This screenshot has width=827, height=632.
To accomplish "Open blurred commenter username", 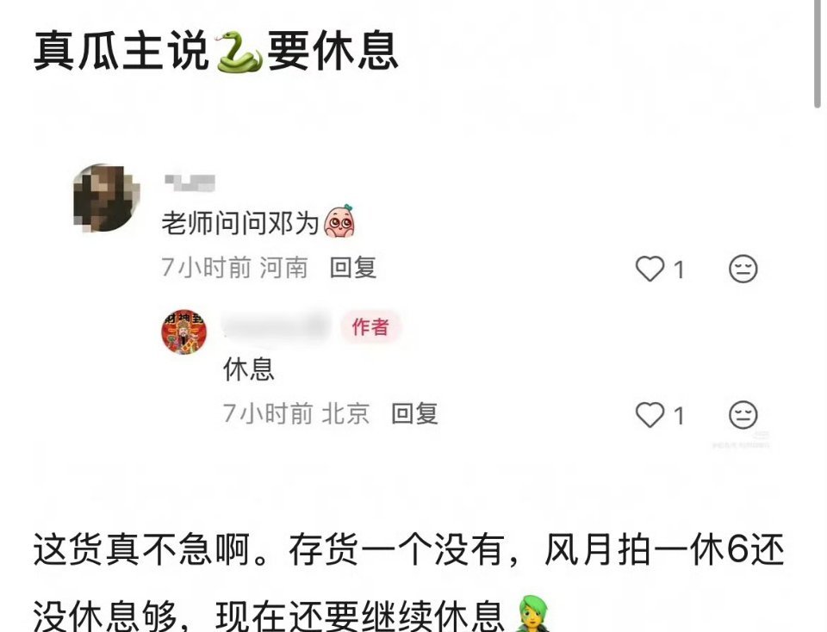I will click(x=190, y=182).
